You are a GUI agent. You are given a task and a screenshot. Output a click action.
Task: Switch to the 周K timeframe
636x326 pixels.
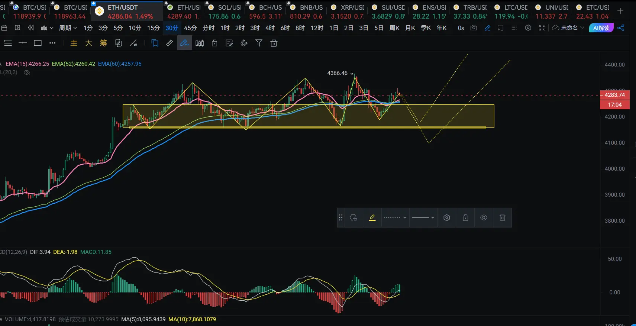(394, 28)
